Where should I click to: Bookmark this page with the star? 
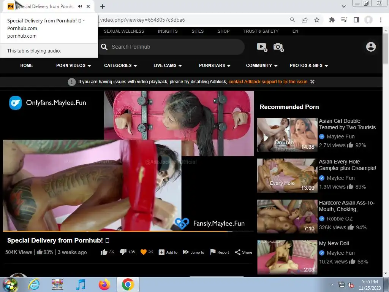tap(317, 20)
